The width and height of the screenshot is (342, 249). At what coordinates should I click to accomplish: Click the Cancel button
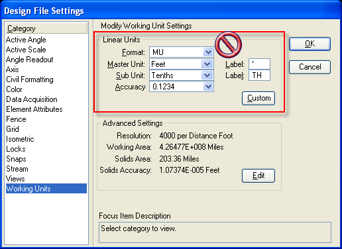[x=310, y=67]
